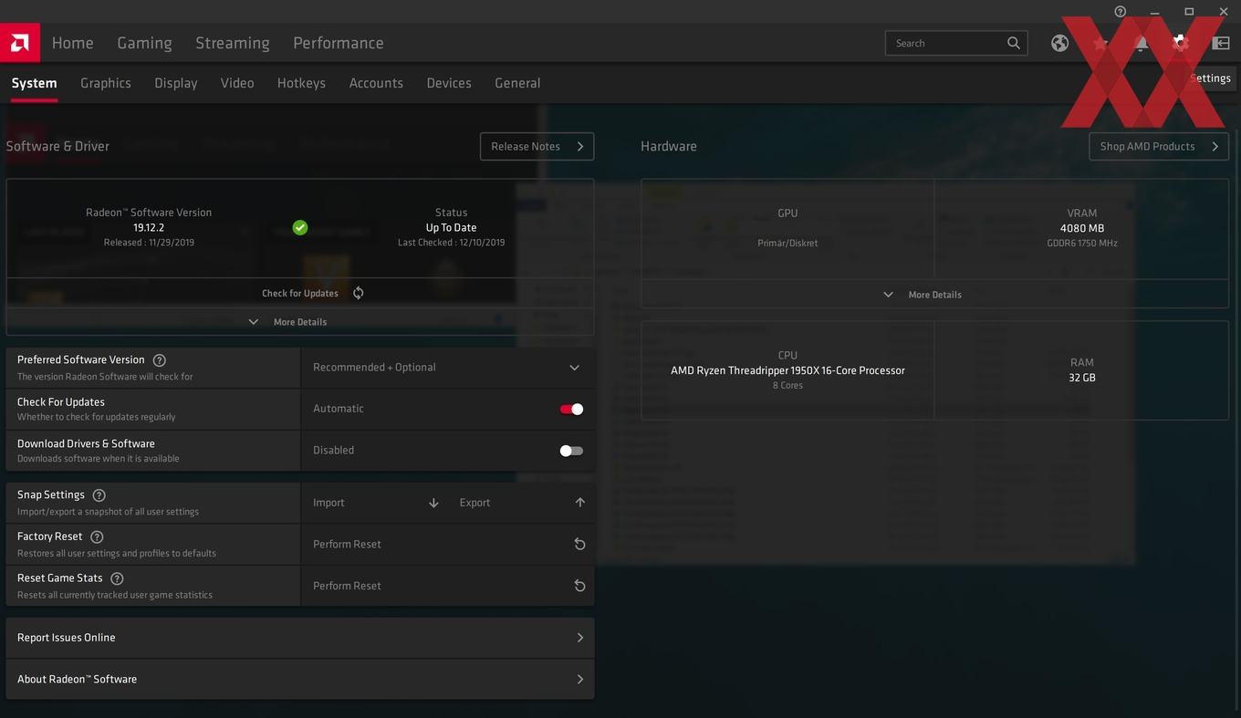Select the Radeon Software Version 19.12.2 text
This screenshot has height=718, width=1241.
(149, 227)
